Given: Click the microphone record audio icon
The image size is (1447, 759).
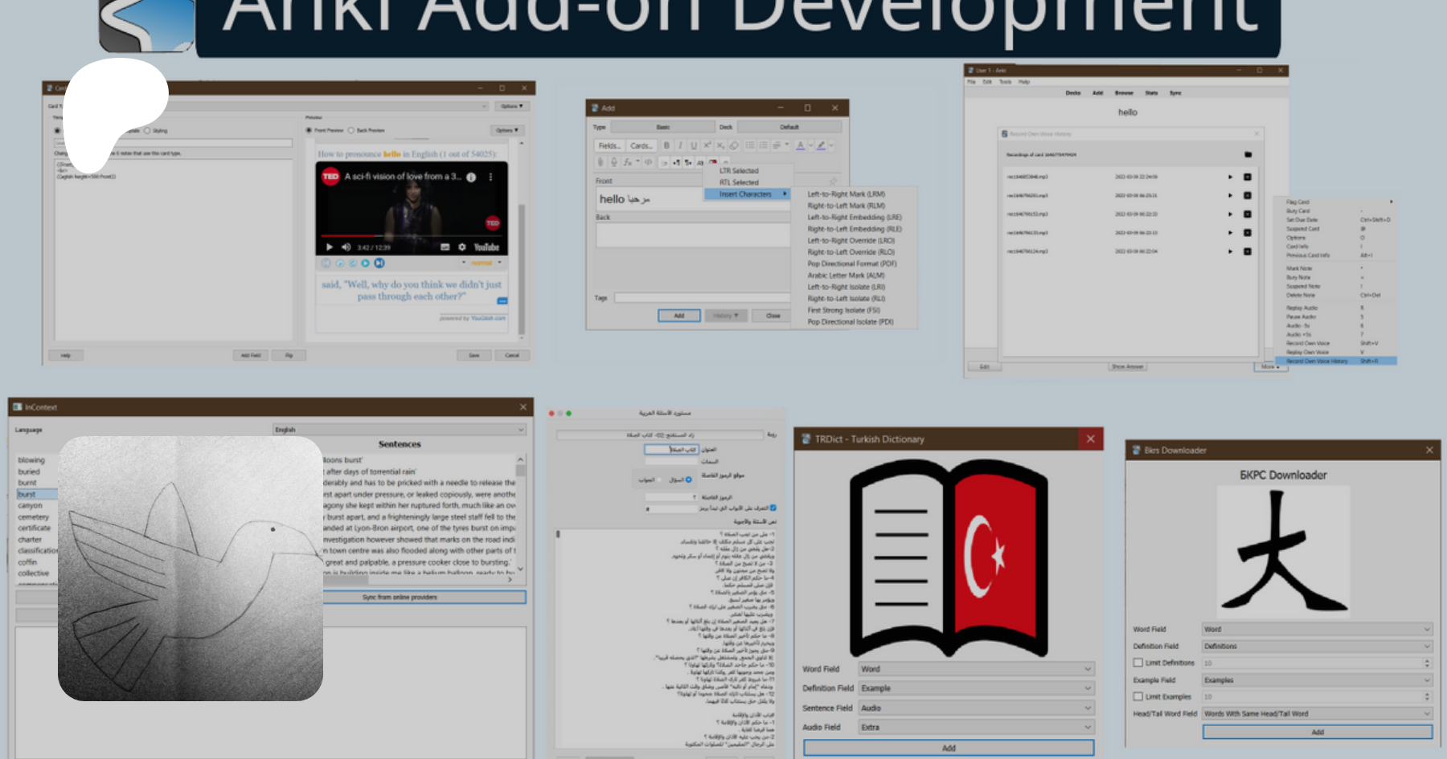Looking at the screenshot, I should click(613, 162).
